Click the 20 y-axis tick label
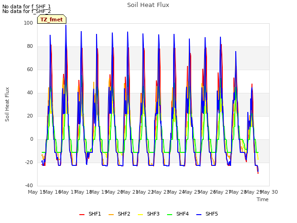This screenshot has height=223, width=297. point(30,116)
